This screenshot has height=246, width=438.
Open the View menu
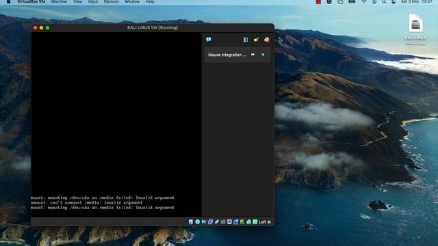(77, 1)
